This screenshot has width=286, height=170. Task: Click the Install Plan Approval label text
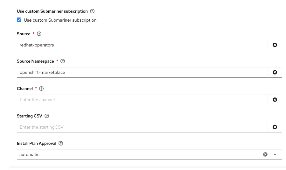37,143
